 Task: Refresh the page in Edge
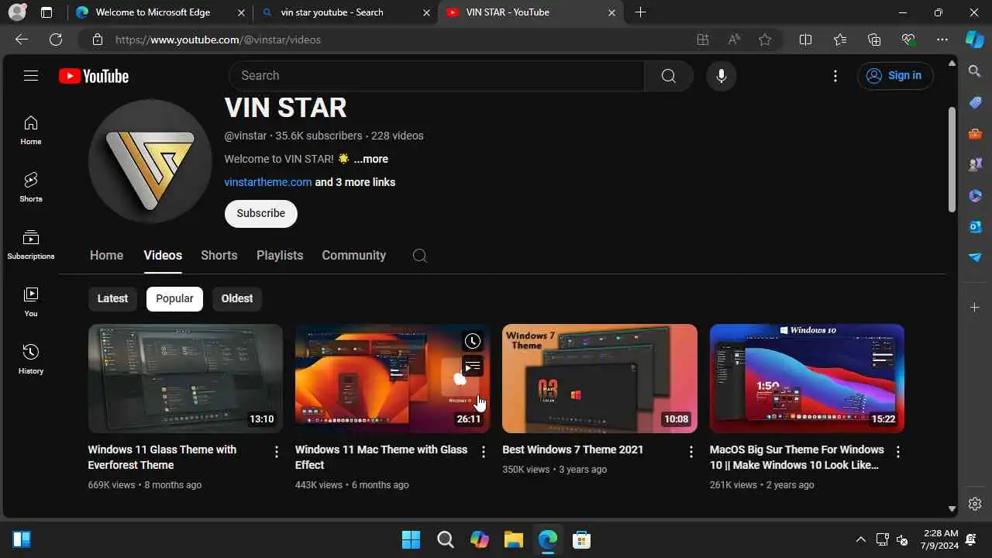pyautogui.click(x=56, y=40)
